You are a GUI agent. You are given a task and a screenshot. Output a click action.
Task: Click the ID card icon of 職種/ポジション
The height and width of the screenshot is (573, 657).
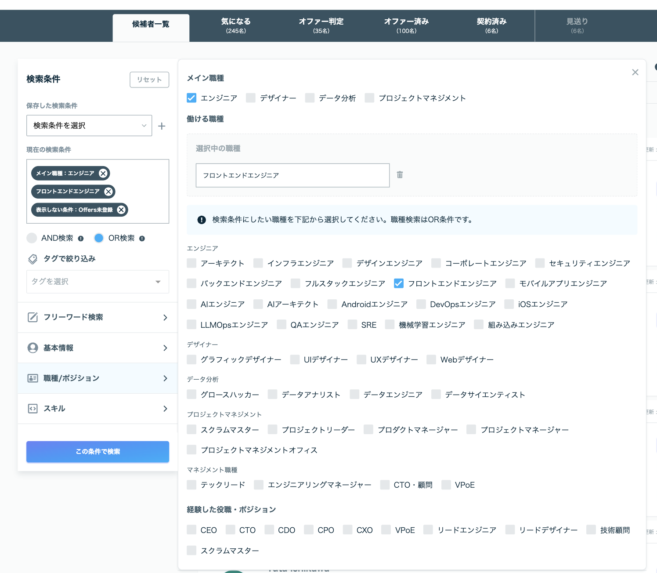click(x=32, y=378)
